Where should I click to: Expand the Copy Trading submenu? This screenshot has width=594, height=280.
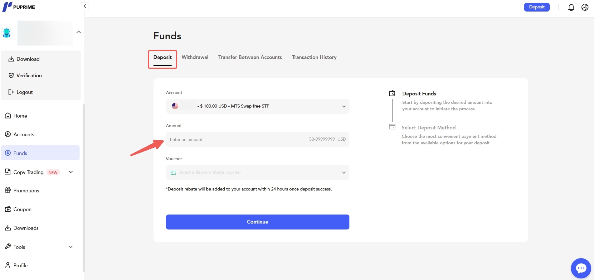pyautogui.click(x=71, y=172)
